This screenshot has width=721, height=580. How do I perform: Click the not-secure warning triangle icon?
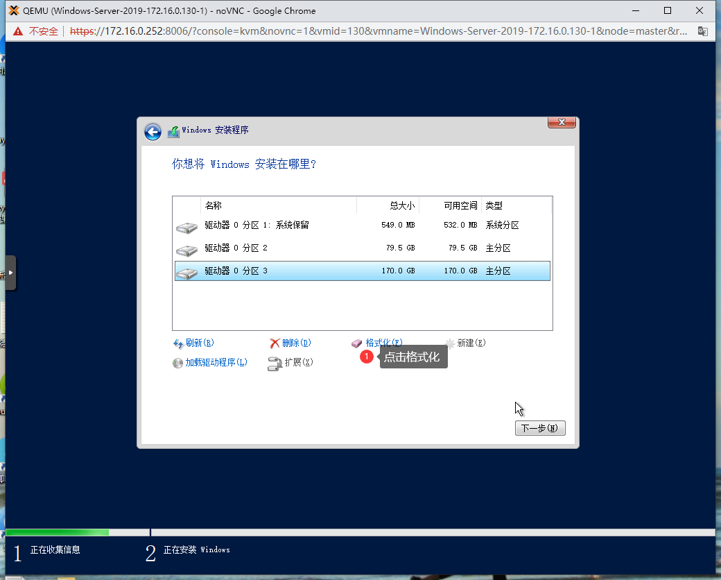[18, 31]
